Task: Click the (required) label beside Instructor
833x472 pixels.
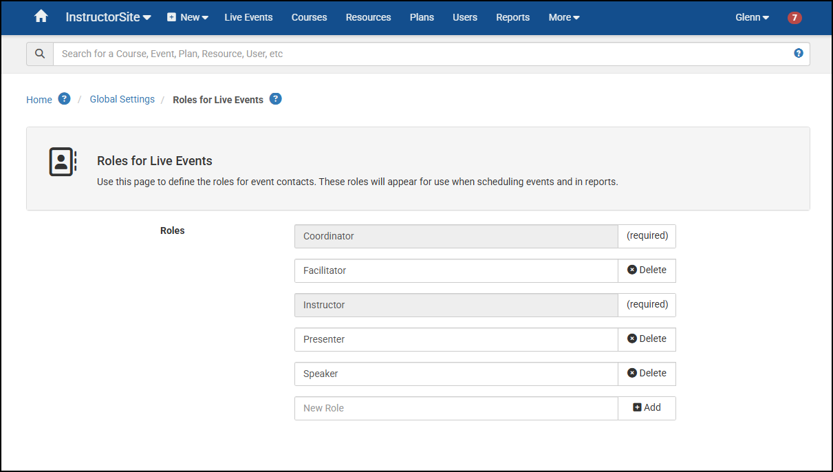Action: pos(647,304)
